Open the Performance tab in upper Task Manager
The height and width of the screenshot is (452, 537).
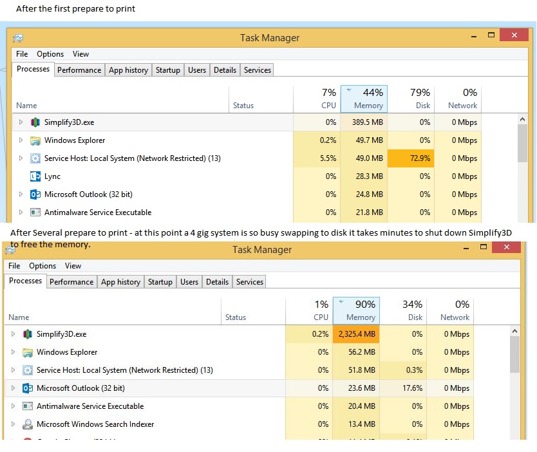pos(79,70)
